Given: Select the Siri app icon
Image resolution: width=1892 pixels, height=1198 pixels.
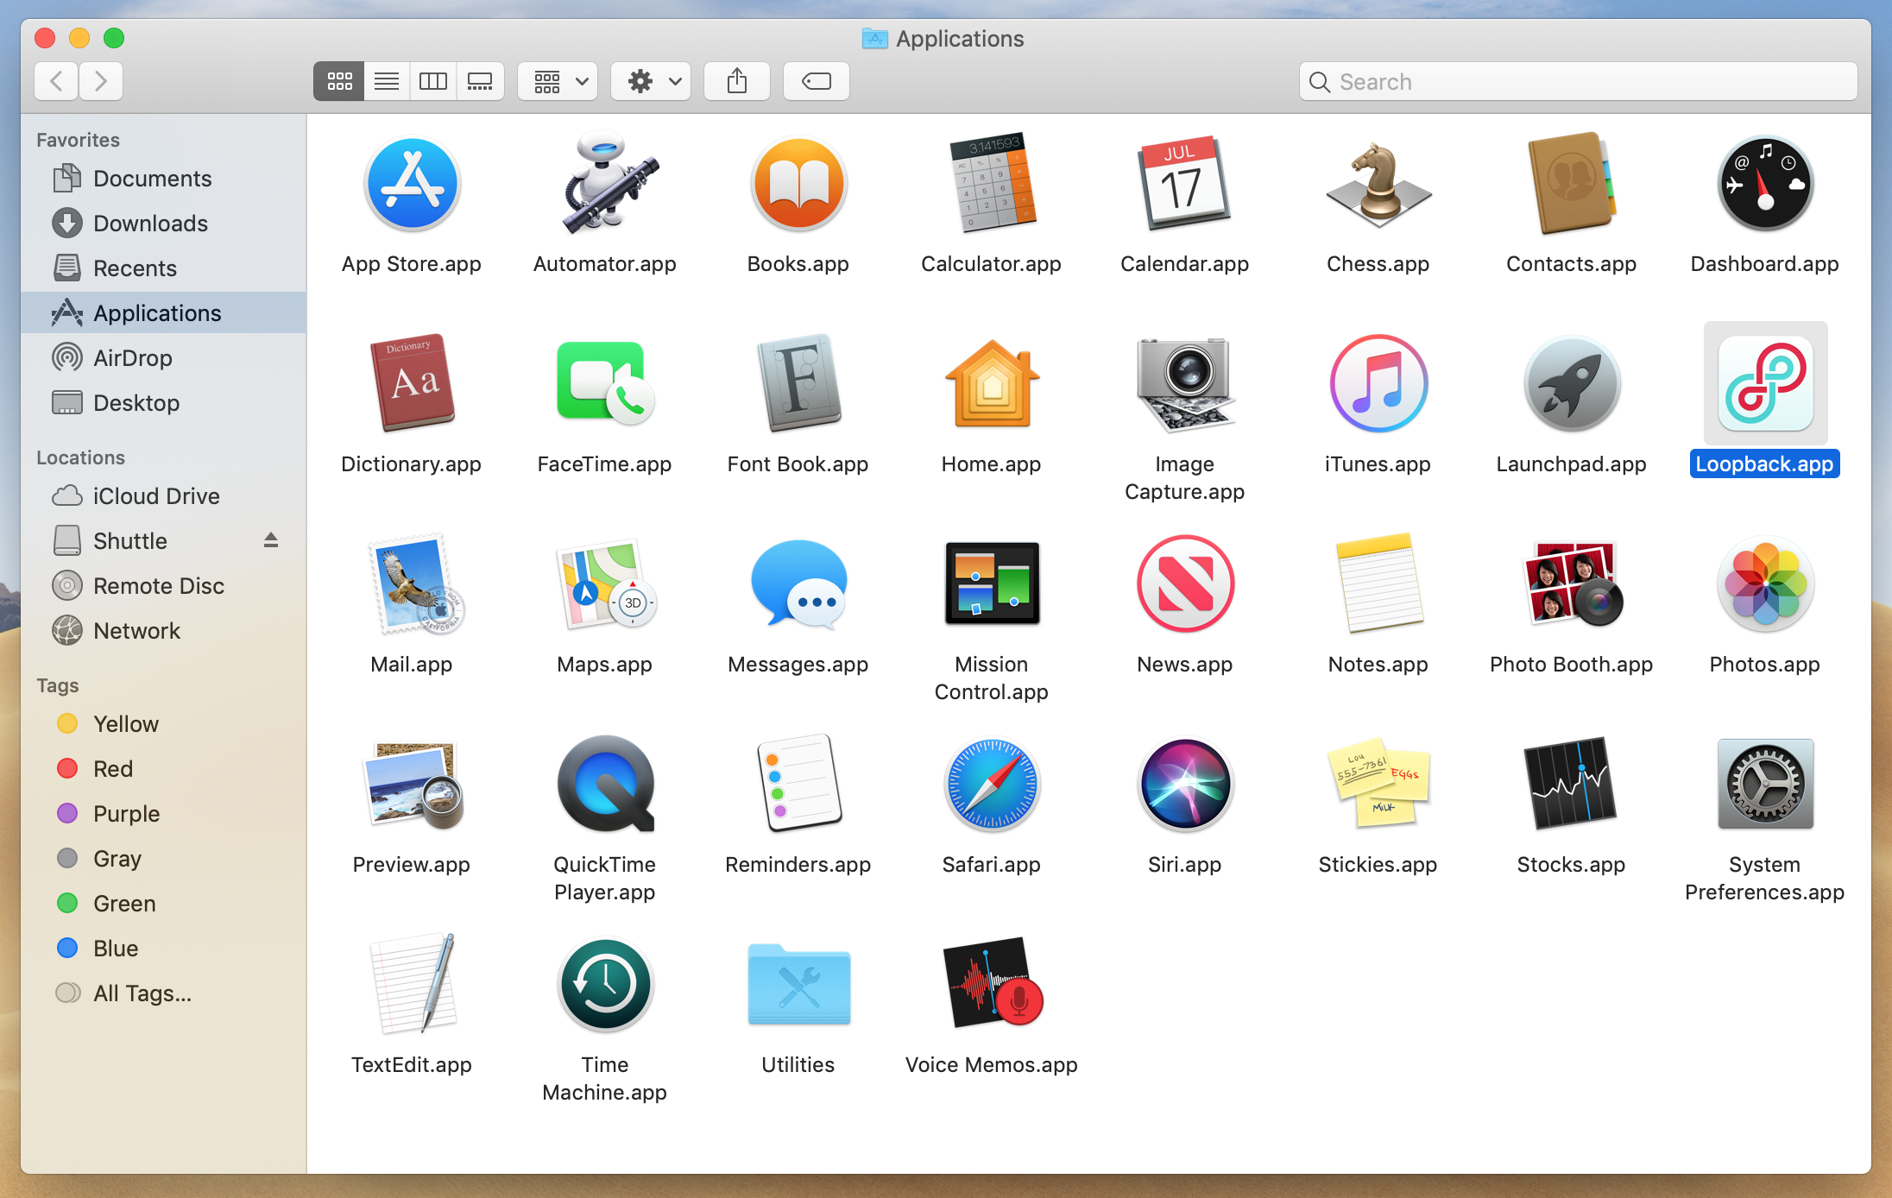Looking at the screenshot, I should coord(1185,785).
